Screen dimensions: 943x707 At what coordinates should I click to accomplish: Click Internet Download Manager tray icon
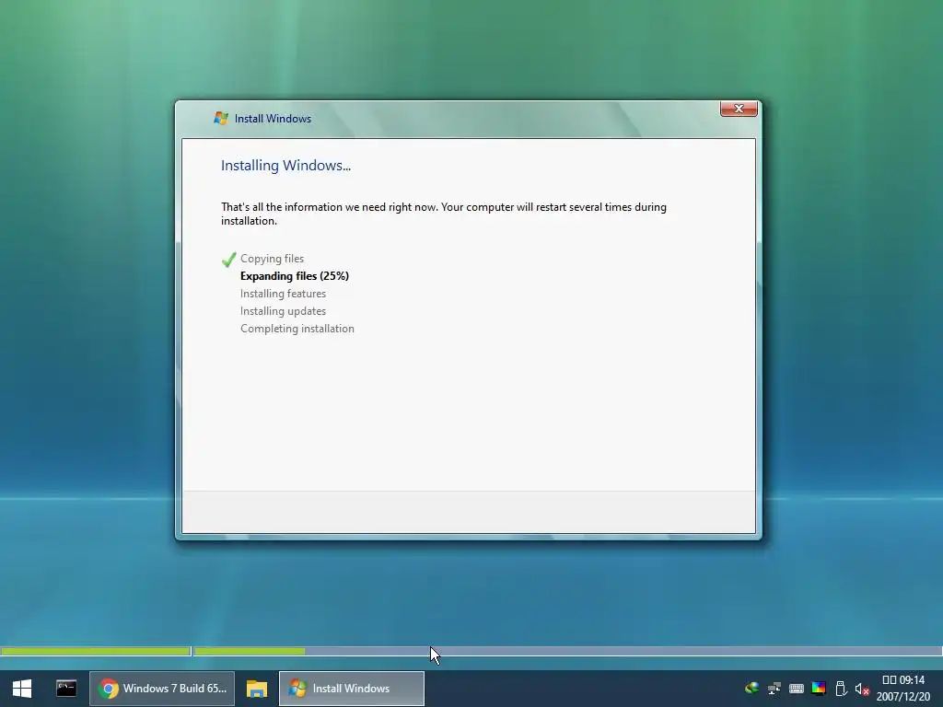[751, 689]
